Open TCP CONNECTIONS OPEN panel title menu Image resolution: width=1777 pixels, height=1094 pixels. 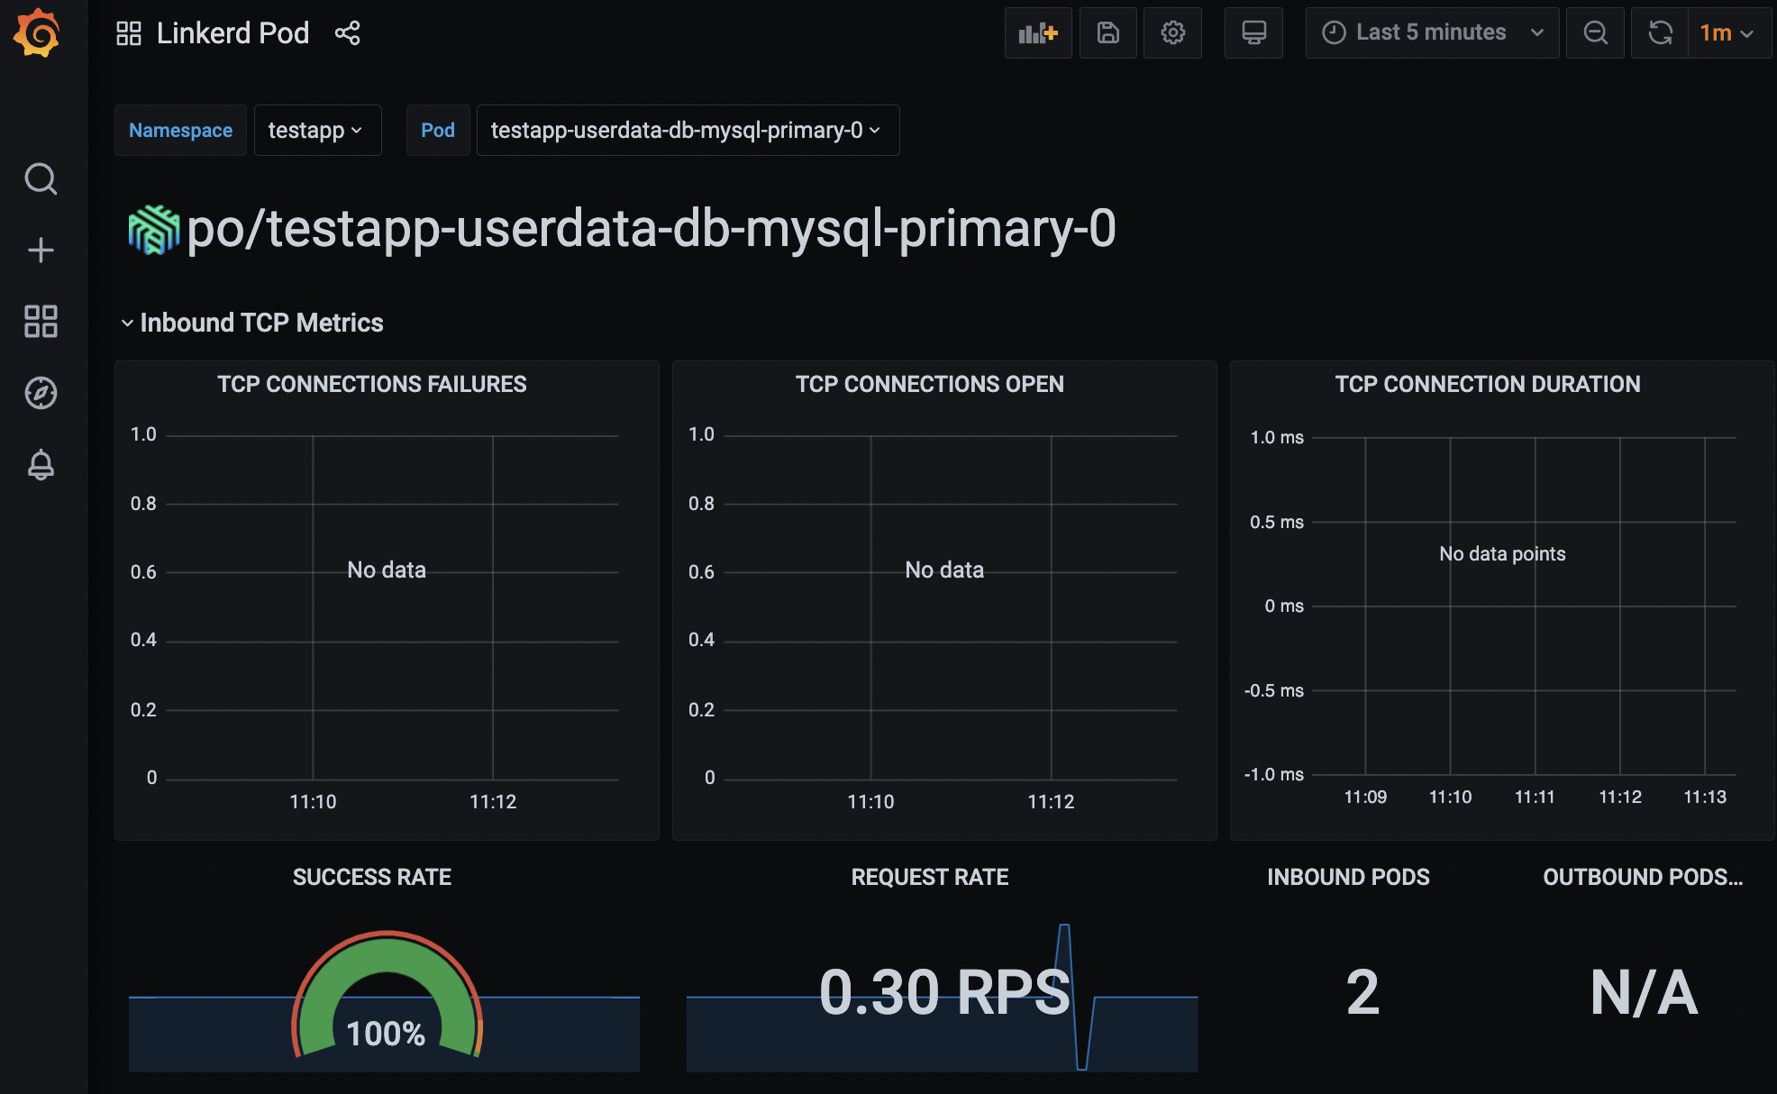929,384
